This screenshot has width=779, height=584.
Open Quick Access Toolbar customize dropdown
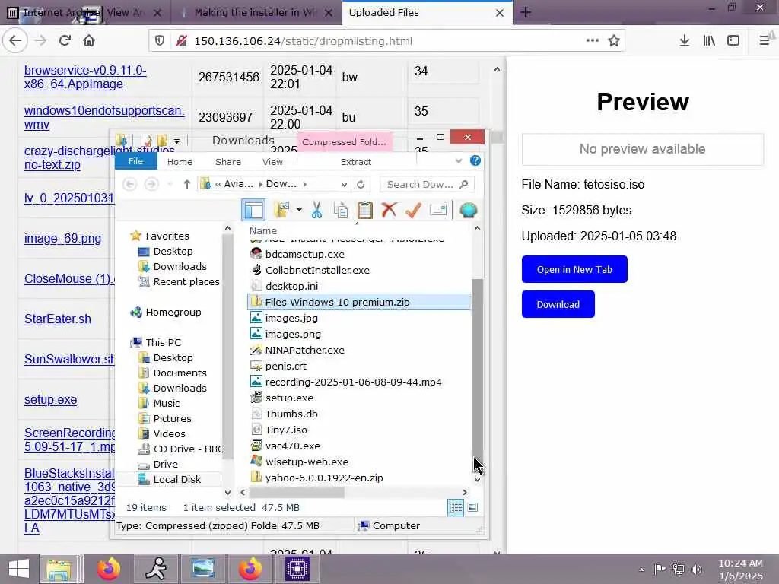[176, 141]
